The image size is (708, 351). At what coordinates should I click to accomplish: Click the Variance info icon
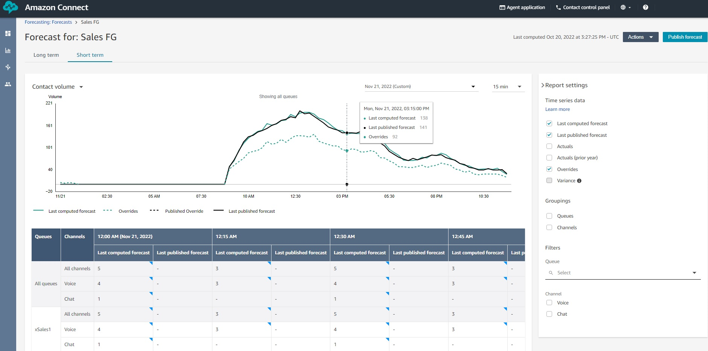[579, 181]
